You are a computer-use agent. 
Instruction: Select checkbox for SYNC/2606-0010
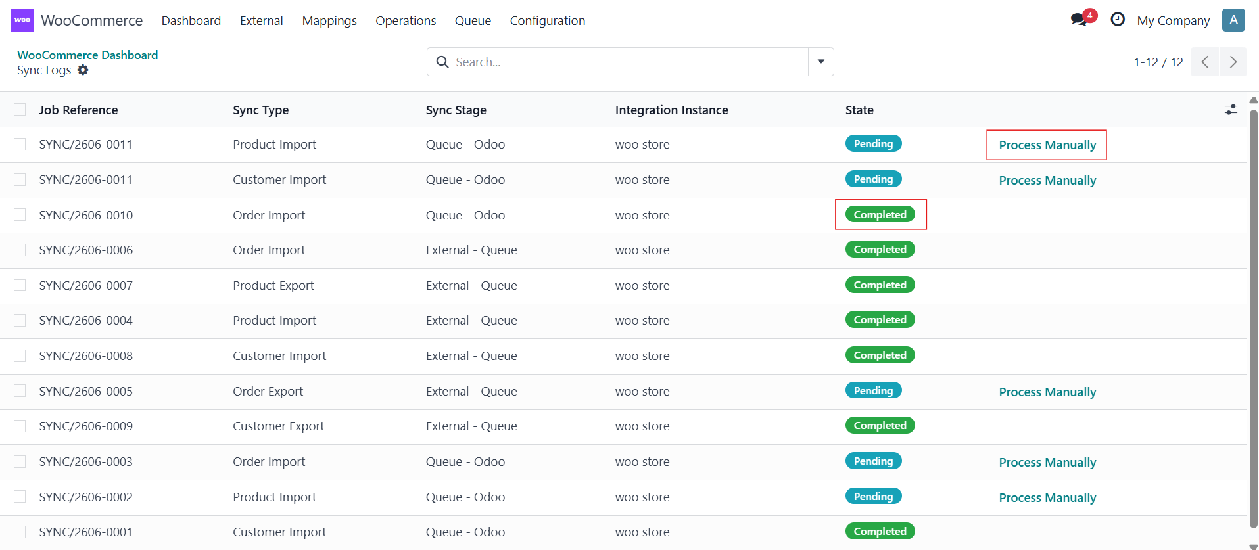pos(20,214)
